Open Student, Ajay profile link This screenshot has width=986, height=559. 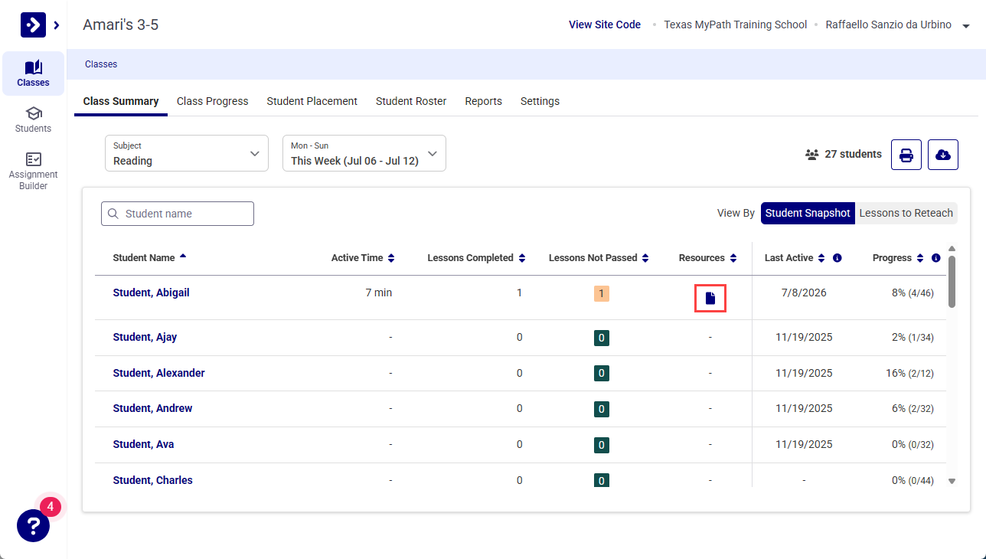[x=145, y=337]
